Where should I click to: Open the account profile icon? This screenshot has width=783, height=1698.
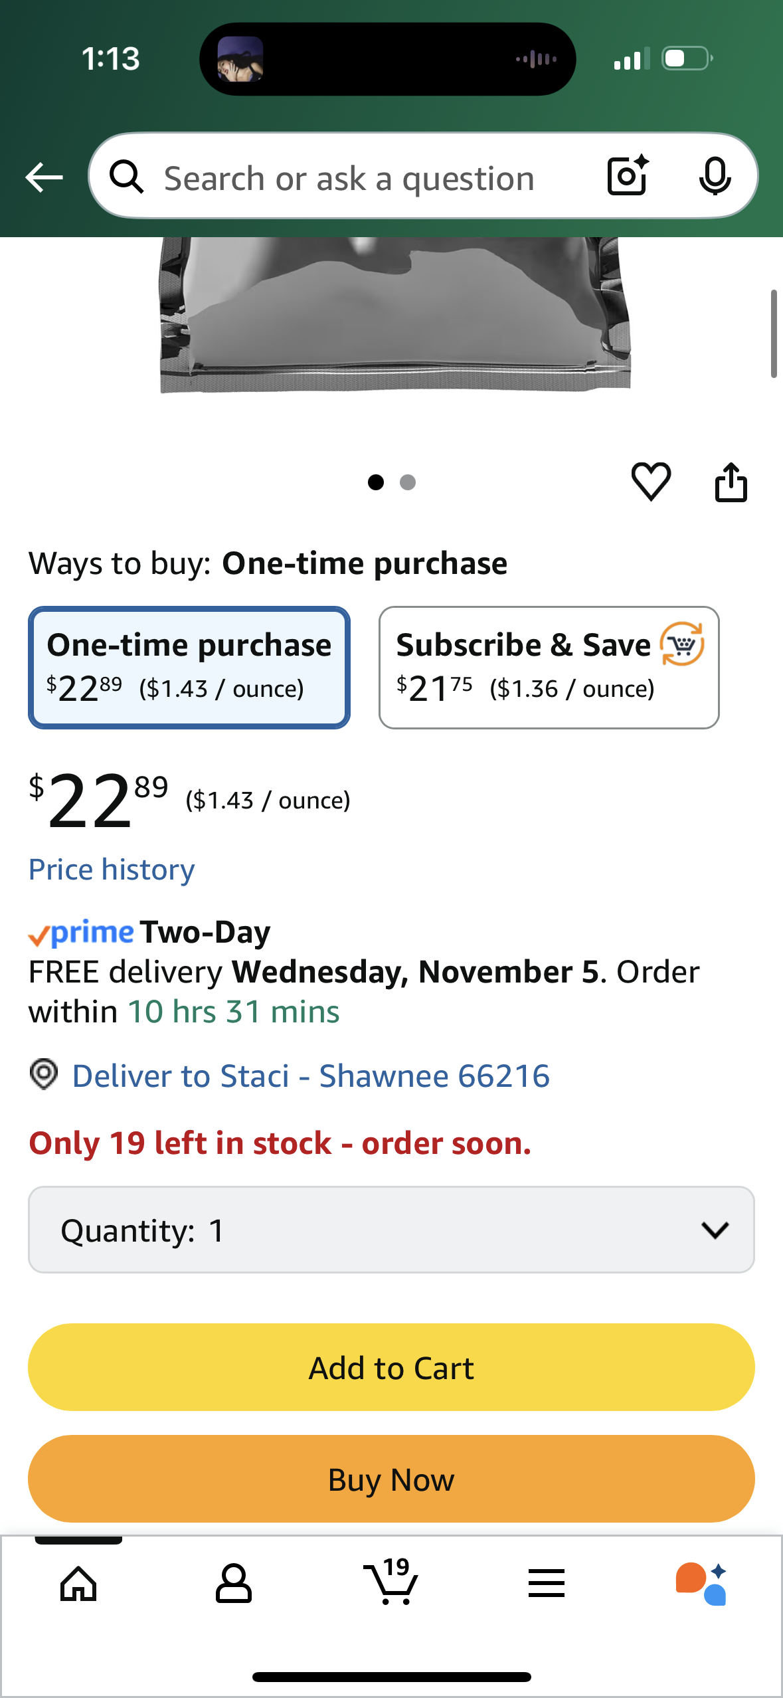tap(234, 1584)
